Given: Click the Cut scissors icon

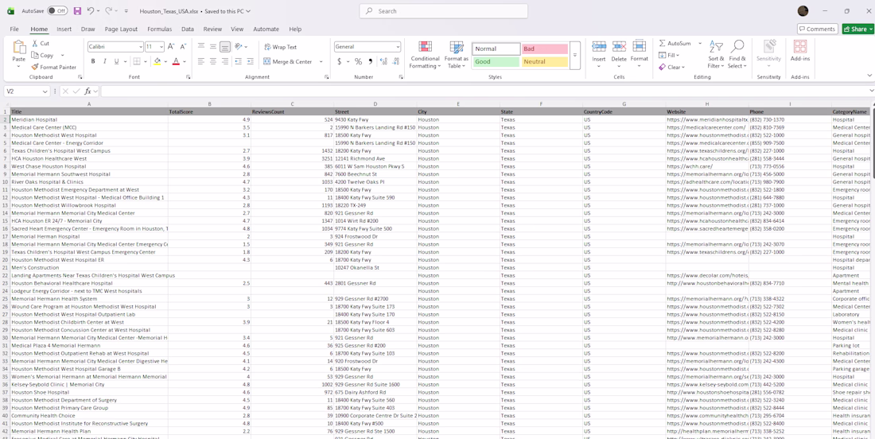Looking at the screenshot, I should pos(34,43).
